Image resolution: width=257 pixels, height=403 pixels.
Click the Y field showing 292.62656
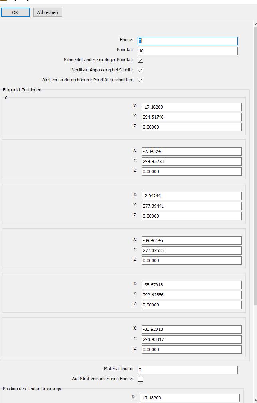(191, 295)
